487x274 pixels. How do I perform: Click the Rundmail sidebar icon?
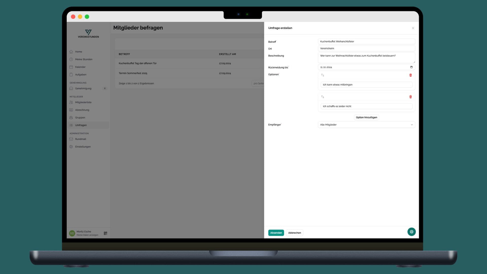71,139
